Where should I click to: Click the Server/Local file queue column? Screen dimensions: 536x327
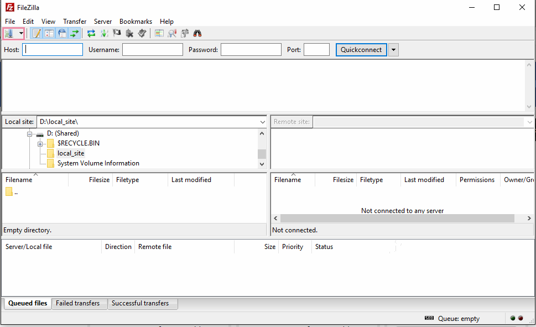click(51, 247)
